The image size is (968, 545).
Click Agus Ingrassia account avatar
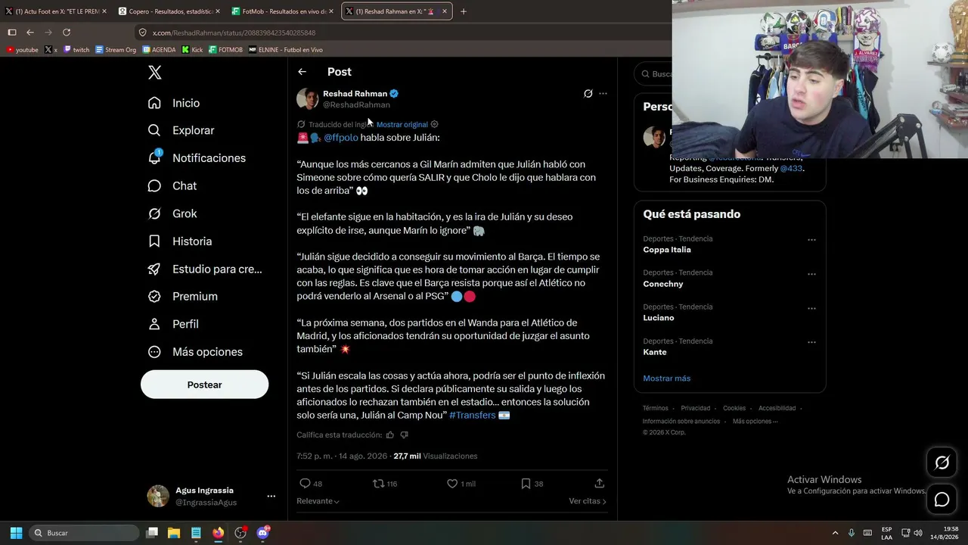point(158,497)
